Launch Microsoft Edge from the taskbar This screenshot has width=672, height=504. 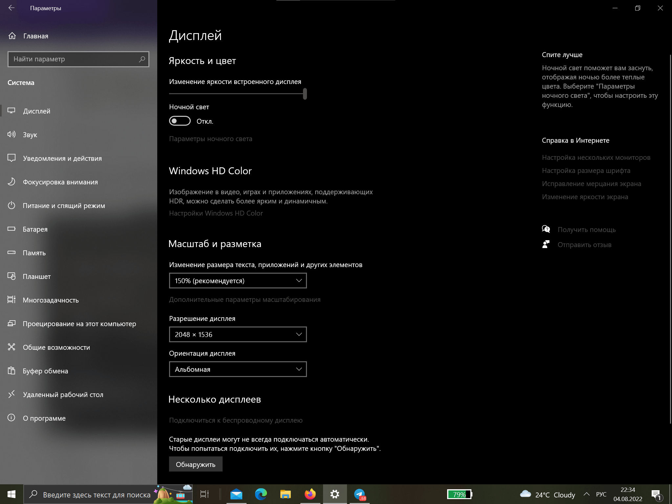coord(261,494)
